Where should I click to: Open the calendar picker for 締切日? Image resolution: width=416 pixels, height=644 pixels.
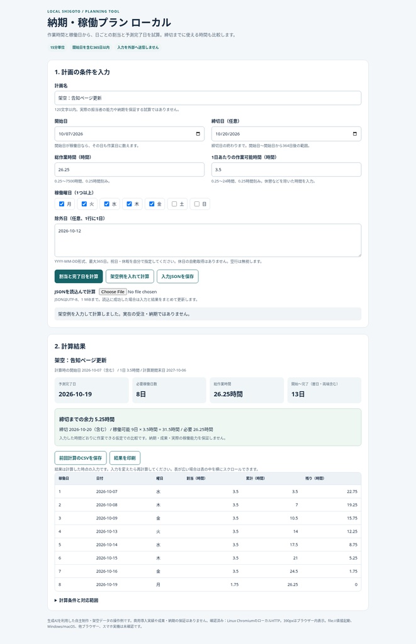[x=355, y=134]
